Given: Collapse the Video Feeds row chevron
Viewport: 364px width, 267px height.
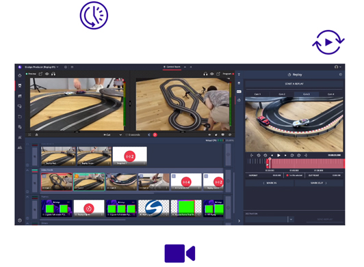Looking at the screenshot, I should [27, 170].
